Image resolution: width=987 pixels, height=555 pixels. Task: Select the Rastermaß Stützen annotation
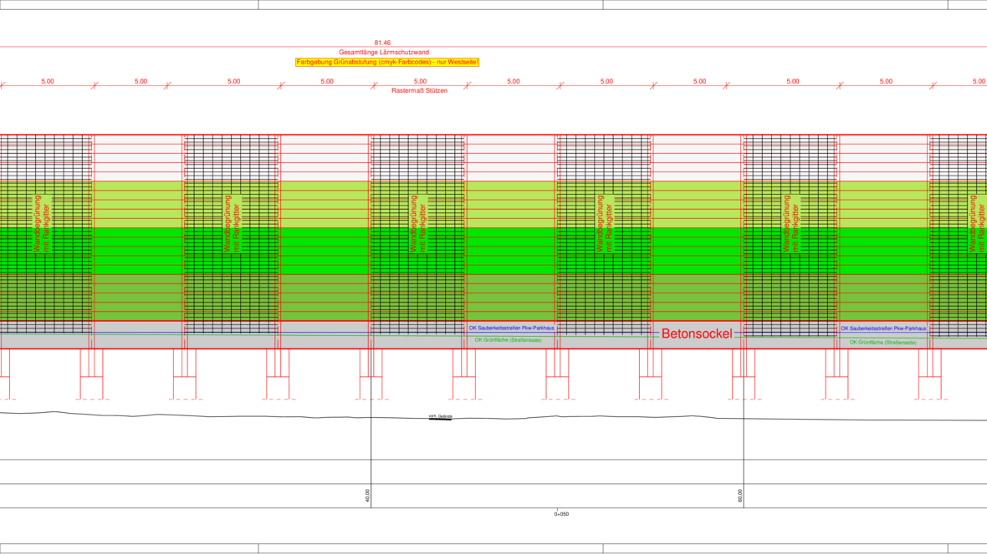click(419, 90)
